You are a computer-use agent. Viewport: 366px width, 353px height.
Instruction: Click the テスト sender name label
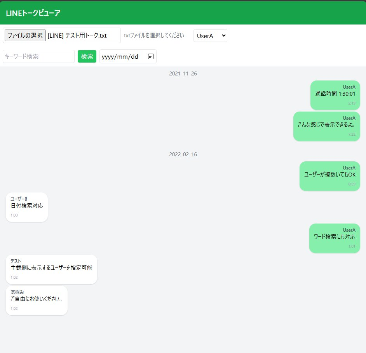click(x=16, y=261)
